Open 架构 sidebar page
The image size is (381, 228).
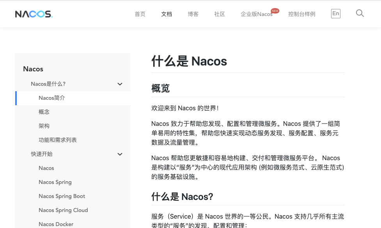tap(44, 126)
